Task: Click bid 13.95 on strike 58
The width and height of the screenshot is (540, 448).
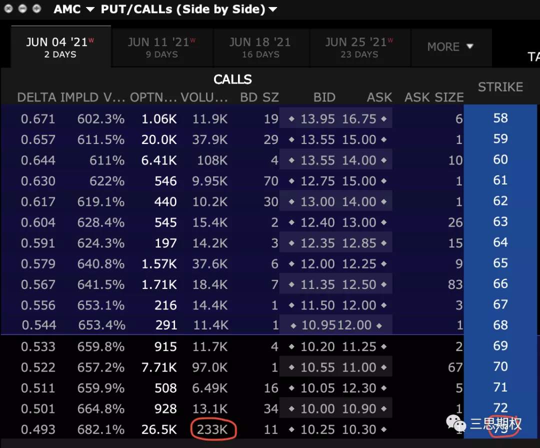Action: click(x=317, y=119)
